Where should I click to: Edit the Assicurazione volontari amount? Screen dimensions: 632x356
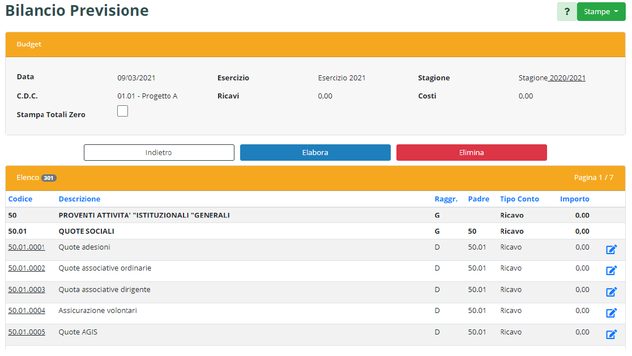[x=611, y=313]
